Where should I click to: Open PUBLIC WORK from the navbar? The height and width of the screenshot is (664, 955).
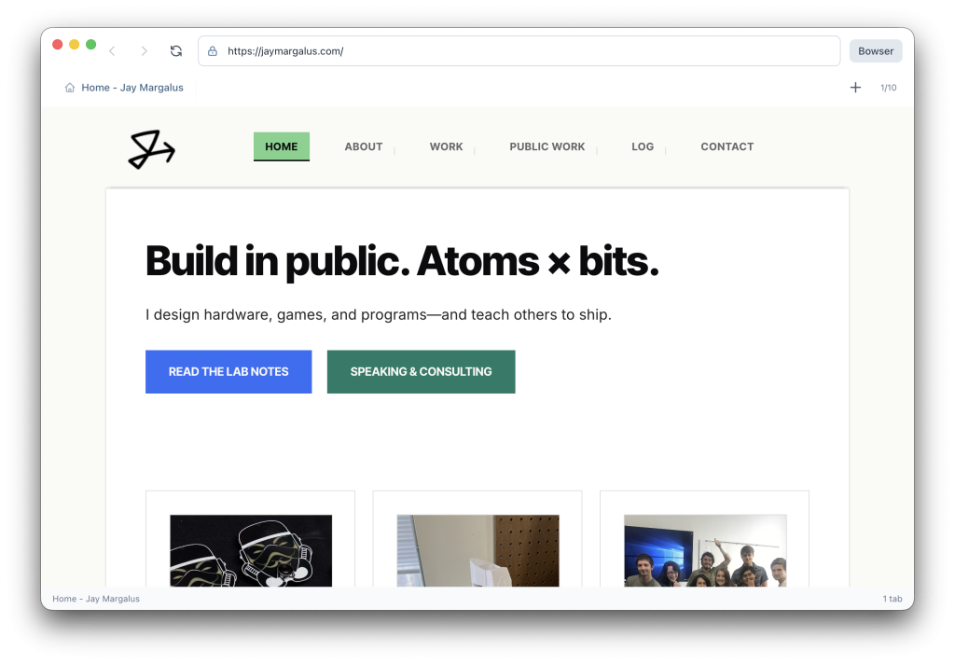point(547,146)
